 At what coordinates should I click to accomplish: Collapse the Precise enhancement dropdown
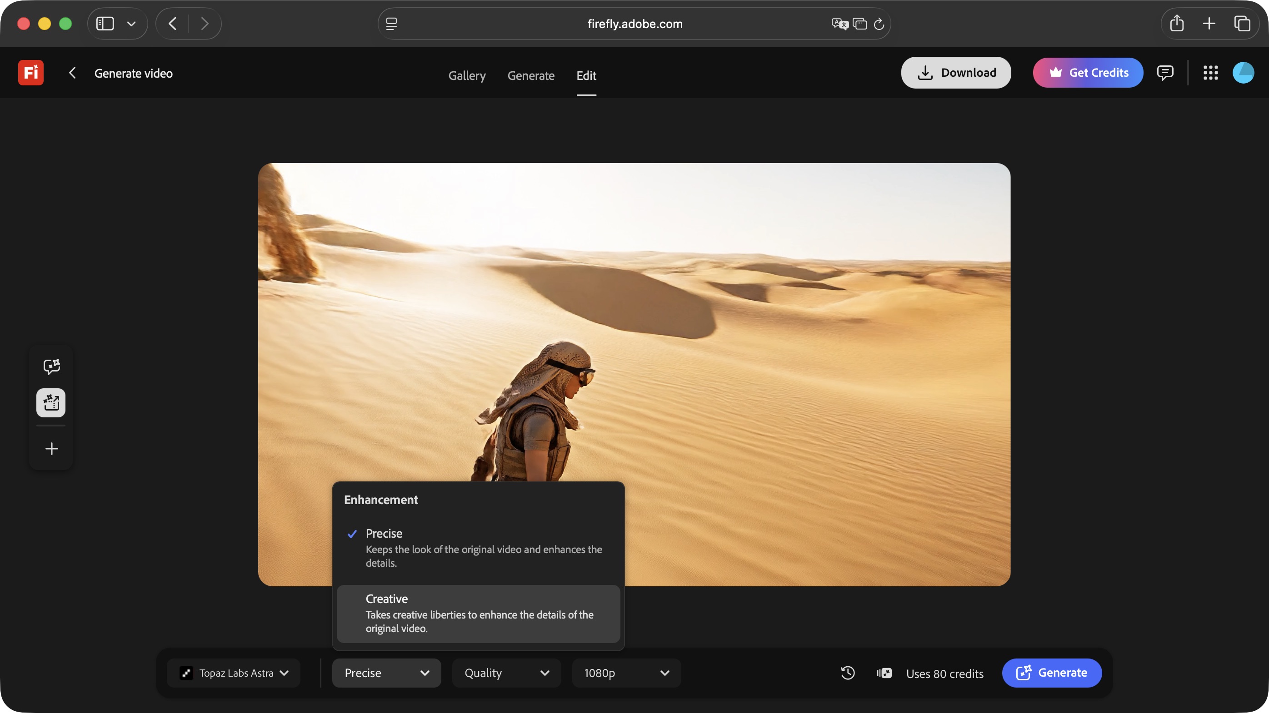click(386, 673)
